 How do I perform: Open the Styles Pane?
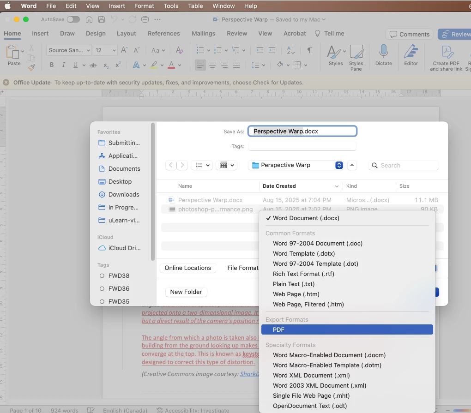pos(356,58)
